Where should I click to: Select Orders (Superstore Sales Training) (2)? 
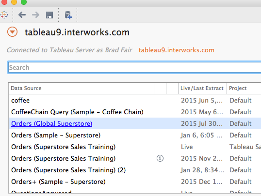pyautogui.click(x=135, y=170)
